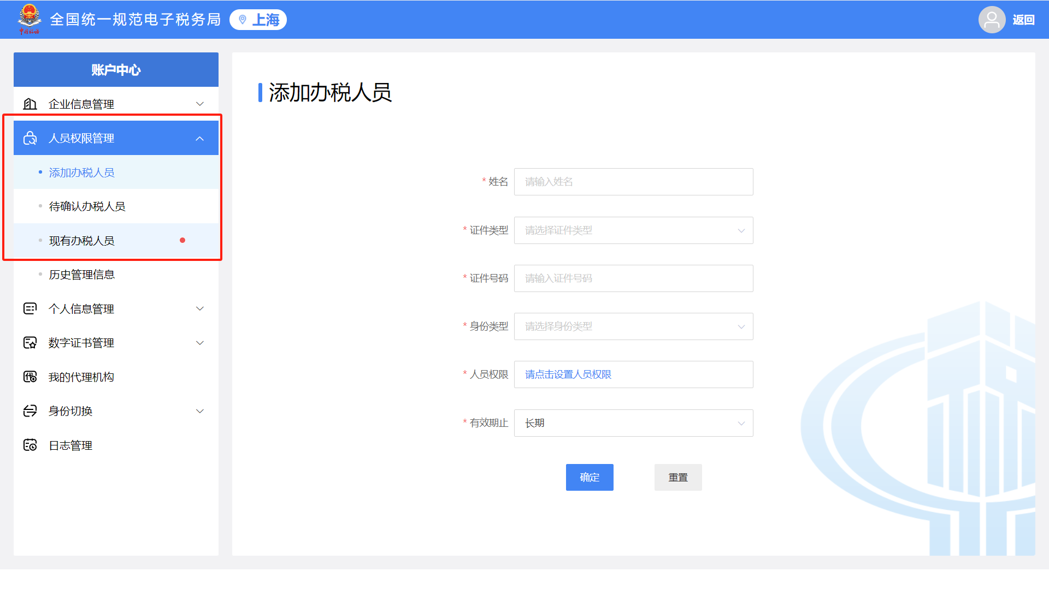This screenshot has height=595, width=1049.
Task: Click 现有办税人员 red notification dot
Action: coord(183,240)
